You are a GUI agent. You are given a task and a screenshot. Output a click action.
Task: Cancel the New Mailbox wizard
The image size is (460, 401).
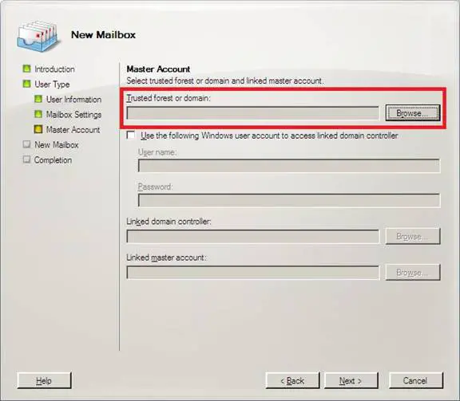416,380
